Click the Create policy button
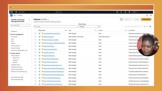 tap(146, 19)
